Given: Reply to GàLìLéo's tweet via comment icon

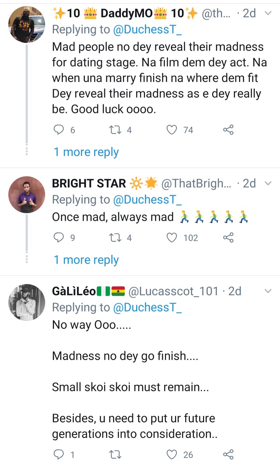Looking at the screenshot, I should 58,454.
